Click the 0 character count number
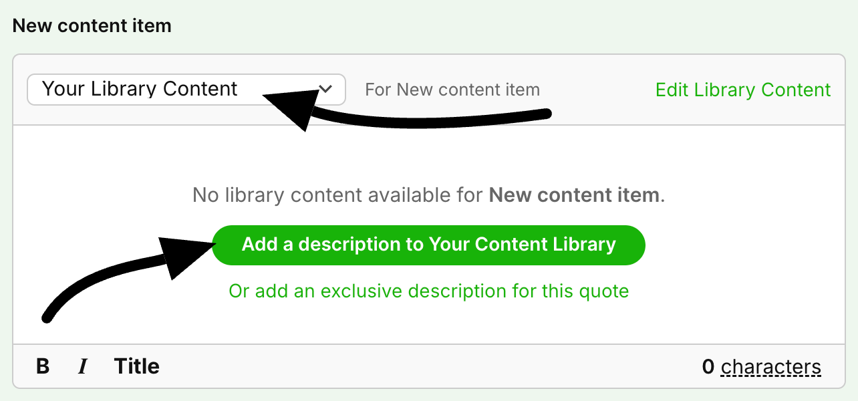858x401 pixels. tap(708, 367)
